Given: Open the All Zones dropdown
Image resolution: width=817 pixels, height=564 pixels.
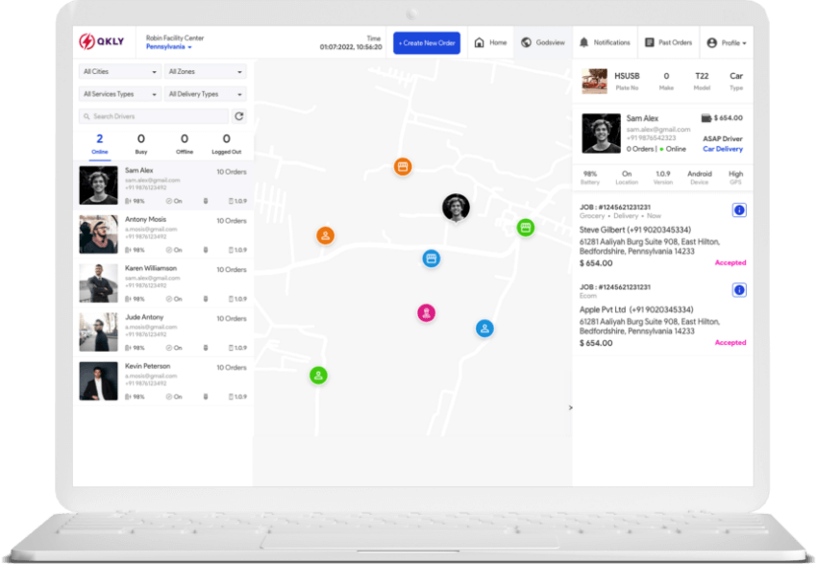Looking at the screenshot, I should (205, 71).
